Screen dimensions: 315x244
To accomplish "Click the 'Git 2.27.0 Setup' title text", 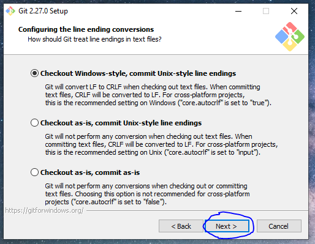I will (43, 11).
